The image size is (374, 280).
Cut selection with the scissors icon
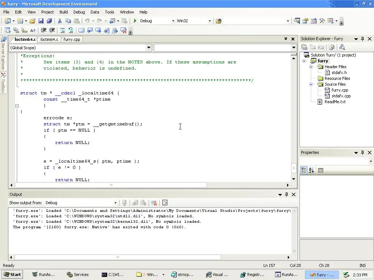click(60, 21)
